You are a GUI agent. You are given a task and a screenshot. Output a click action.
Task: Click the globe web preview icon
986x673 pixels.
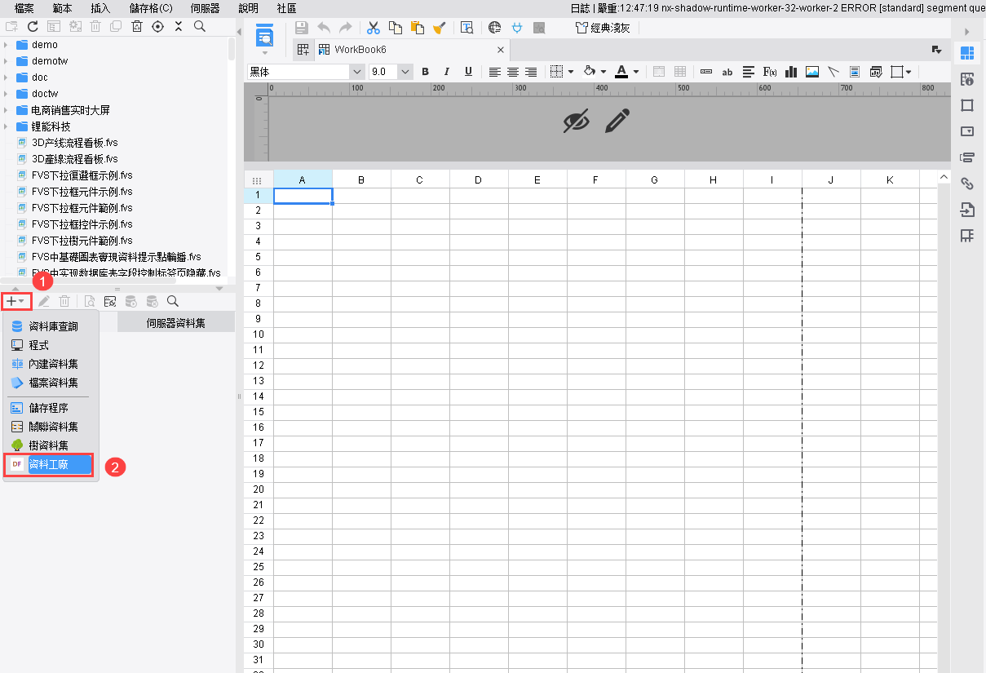[x=494, y=28]
